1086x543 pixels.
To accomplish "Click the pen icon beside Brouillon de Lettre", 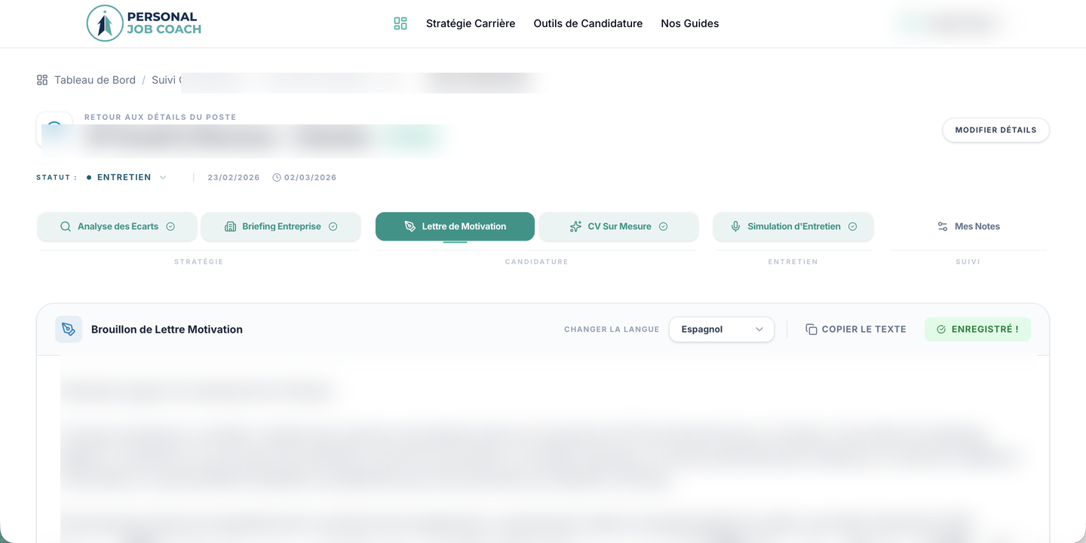I will [x=69, y=330].
